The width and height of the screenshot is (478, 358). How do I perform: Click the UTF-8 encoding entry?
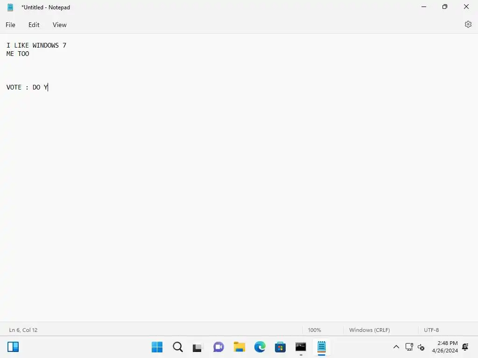pos(431,330)
